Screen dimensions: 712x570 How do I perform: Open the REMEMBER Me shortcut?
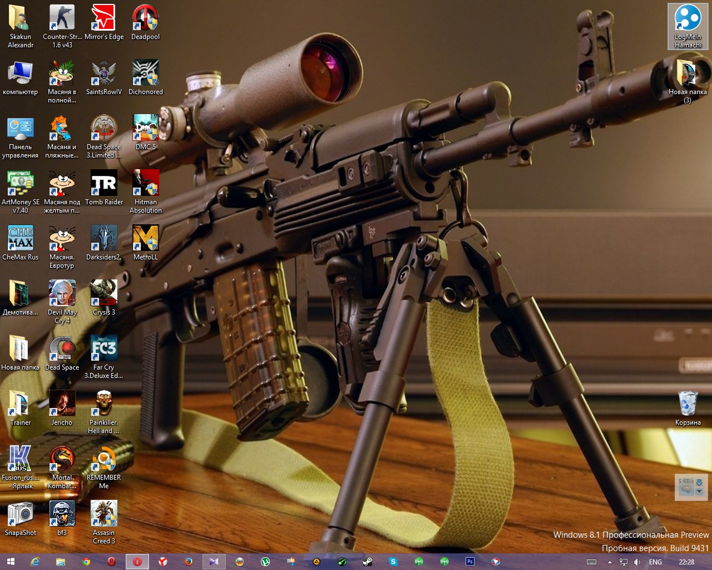tap(104, 467)
